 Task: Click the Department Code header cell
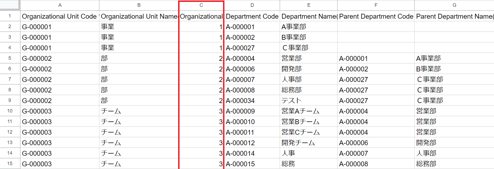[x=252, y=16]
